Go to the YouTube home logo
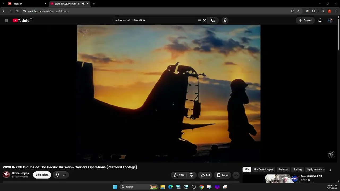The image size is (340, 191). [21, 20]
